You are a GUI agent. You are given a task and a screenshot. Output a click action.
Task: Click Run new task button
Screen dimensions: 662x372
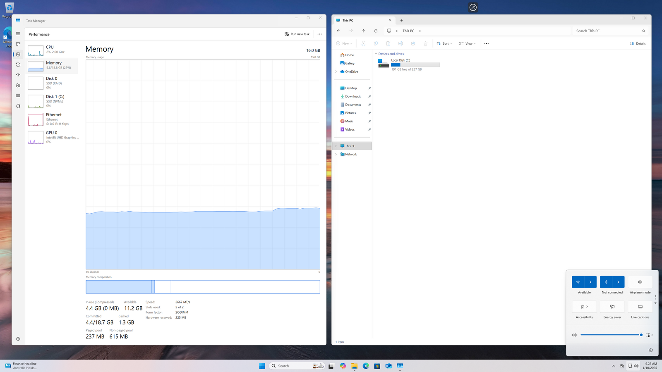point(297,34)
